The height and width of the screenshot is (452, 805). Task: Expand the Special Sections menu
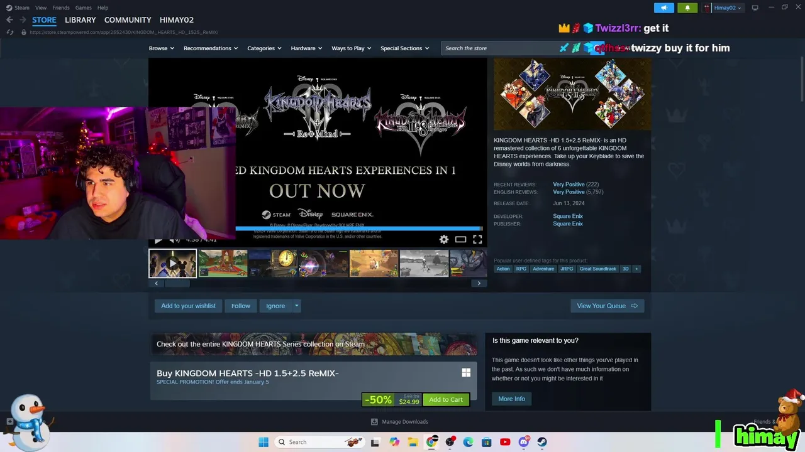[404, 48]
